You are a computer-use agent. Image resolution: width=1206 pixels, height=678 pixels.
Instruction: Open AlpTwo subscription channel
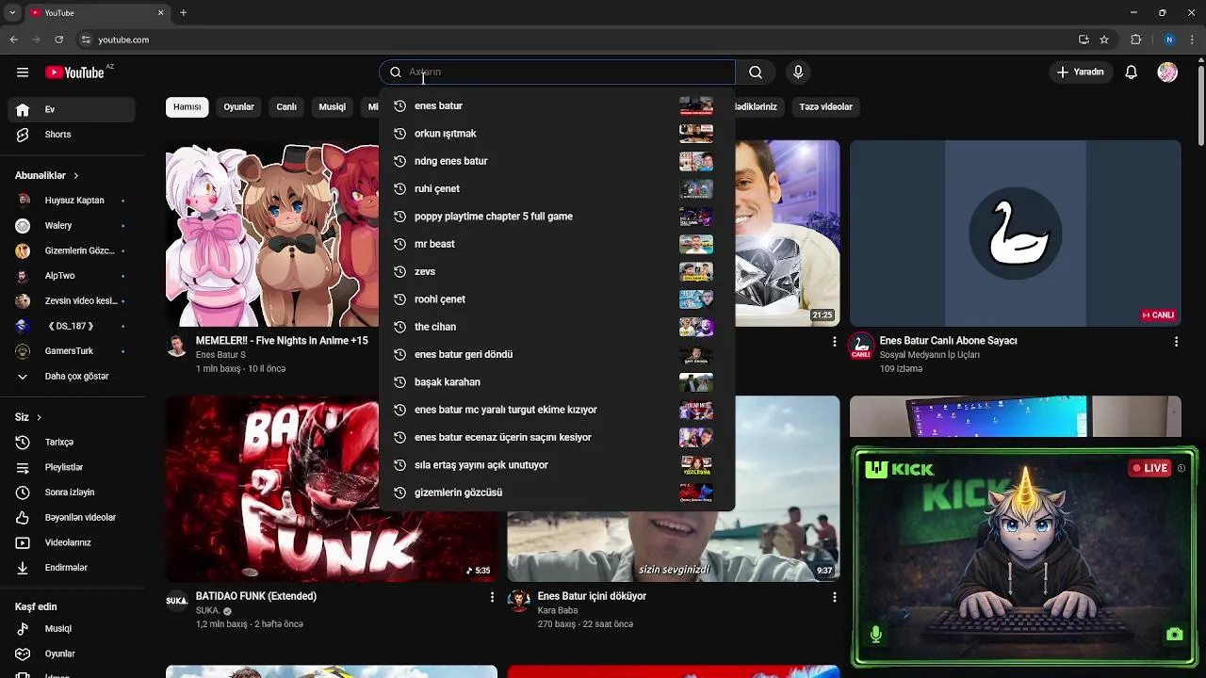tap(72, 276)
